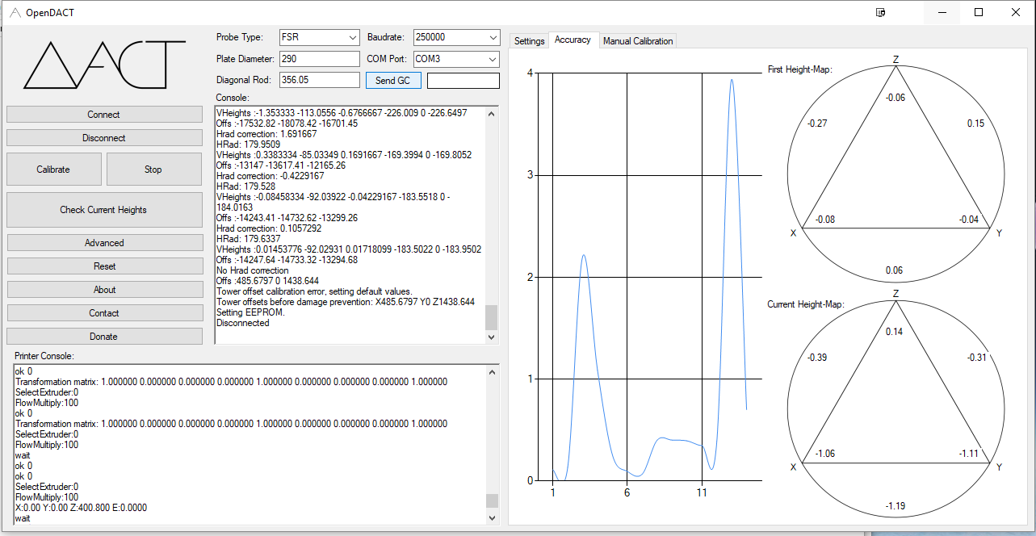
Task: Focus the Diagonal Rod text field
Action: click(319, 80)
